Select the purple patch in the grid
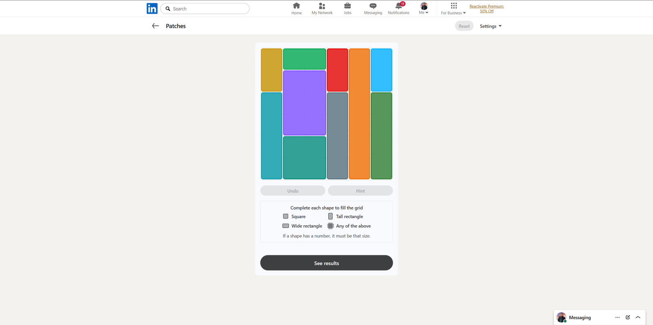This screenshot has width=653, height=325. coord(304,103)
